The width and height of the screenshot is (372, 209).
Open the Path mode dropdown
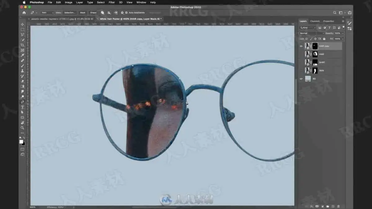point(47,13)
